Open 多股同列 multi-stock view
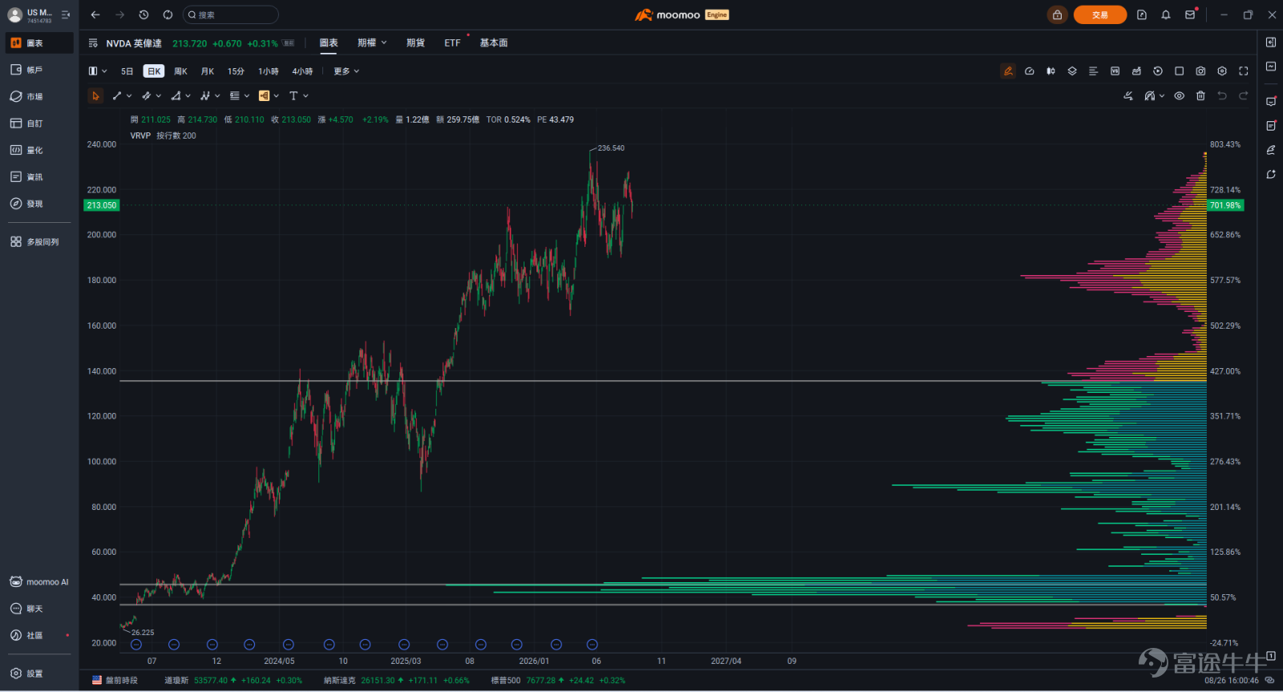The image size is (1283, 692). click(x=38, y=241)
